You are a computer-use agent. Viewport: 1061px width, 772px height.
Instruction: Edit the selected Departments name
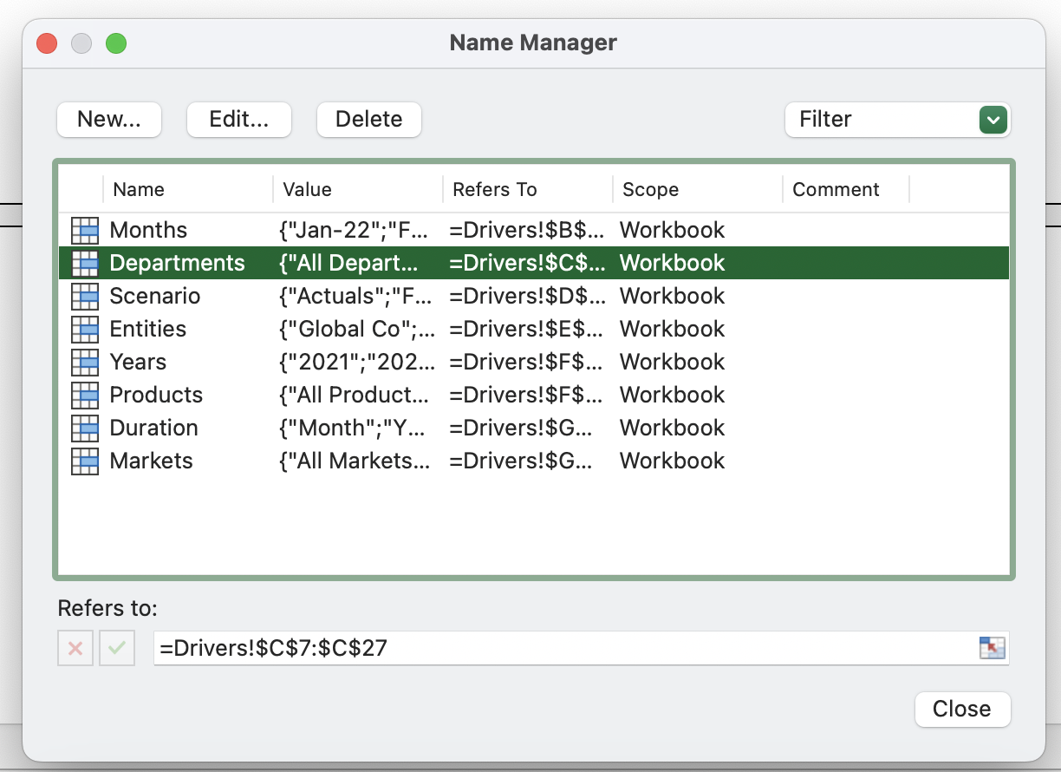[238, 120]
